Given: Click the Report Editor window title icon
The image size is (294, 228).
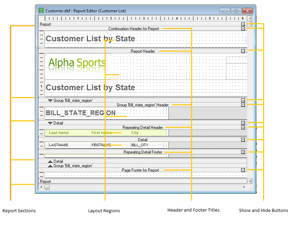Looking at the screenshot, I should pyautogui.click(x=41, y=11).
